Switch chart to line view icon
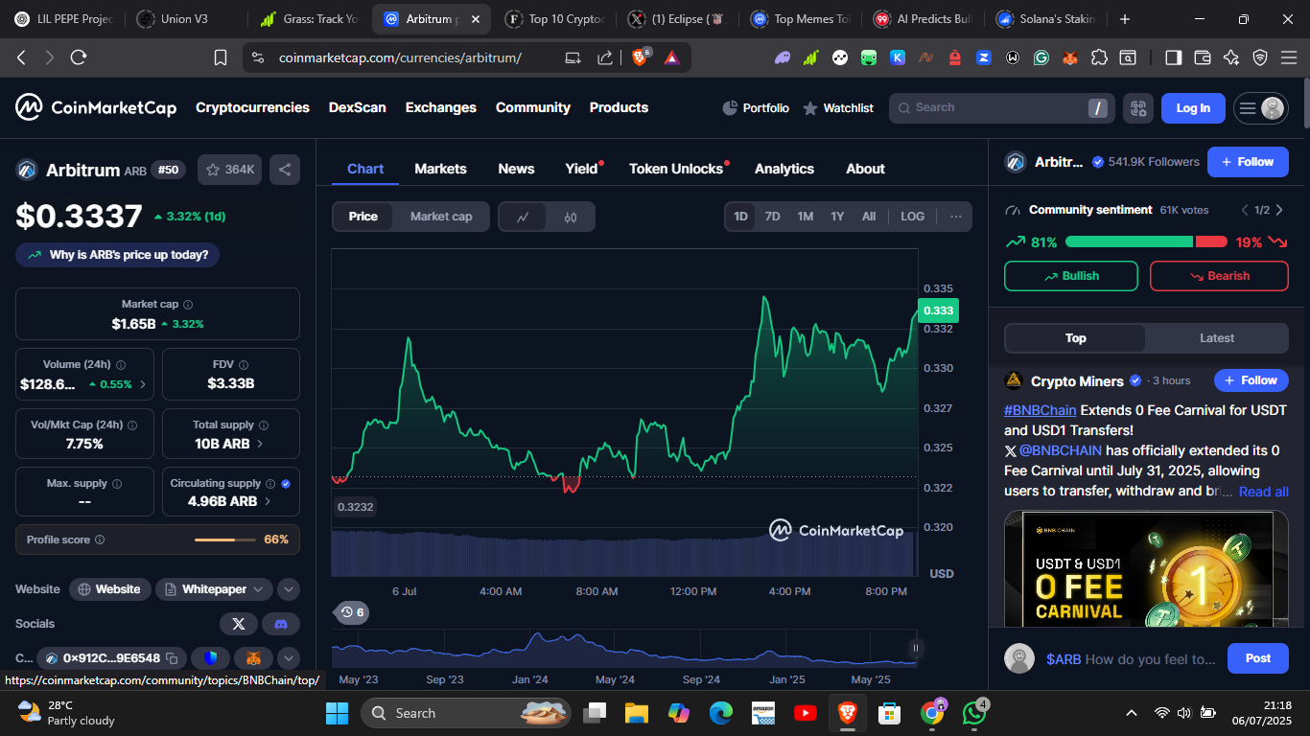Image resolution: width=1310 pixels, height=736 pixels. 523,217
